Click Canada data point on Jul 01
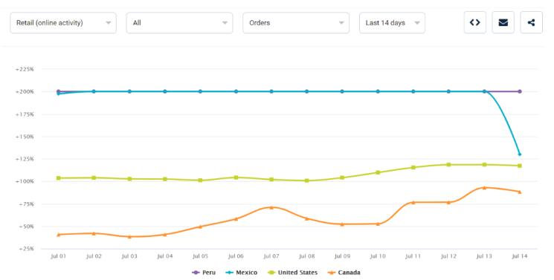Image resolution: width=554 pixels, height=280 pixels. click(x=58, y=235)
